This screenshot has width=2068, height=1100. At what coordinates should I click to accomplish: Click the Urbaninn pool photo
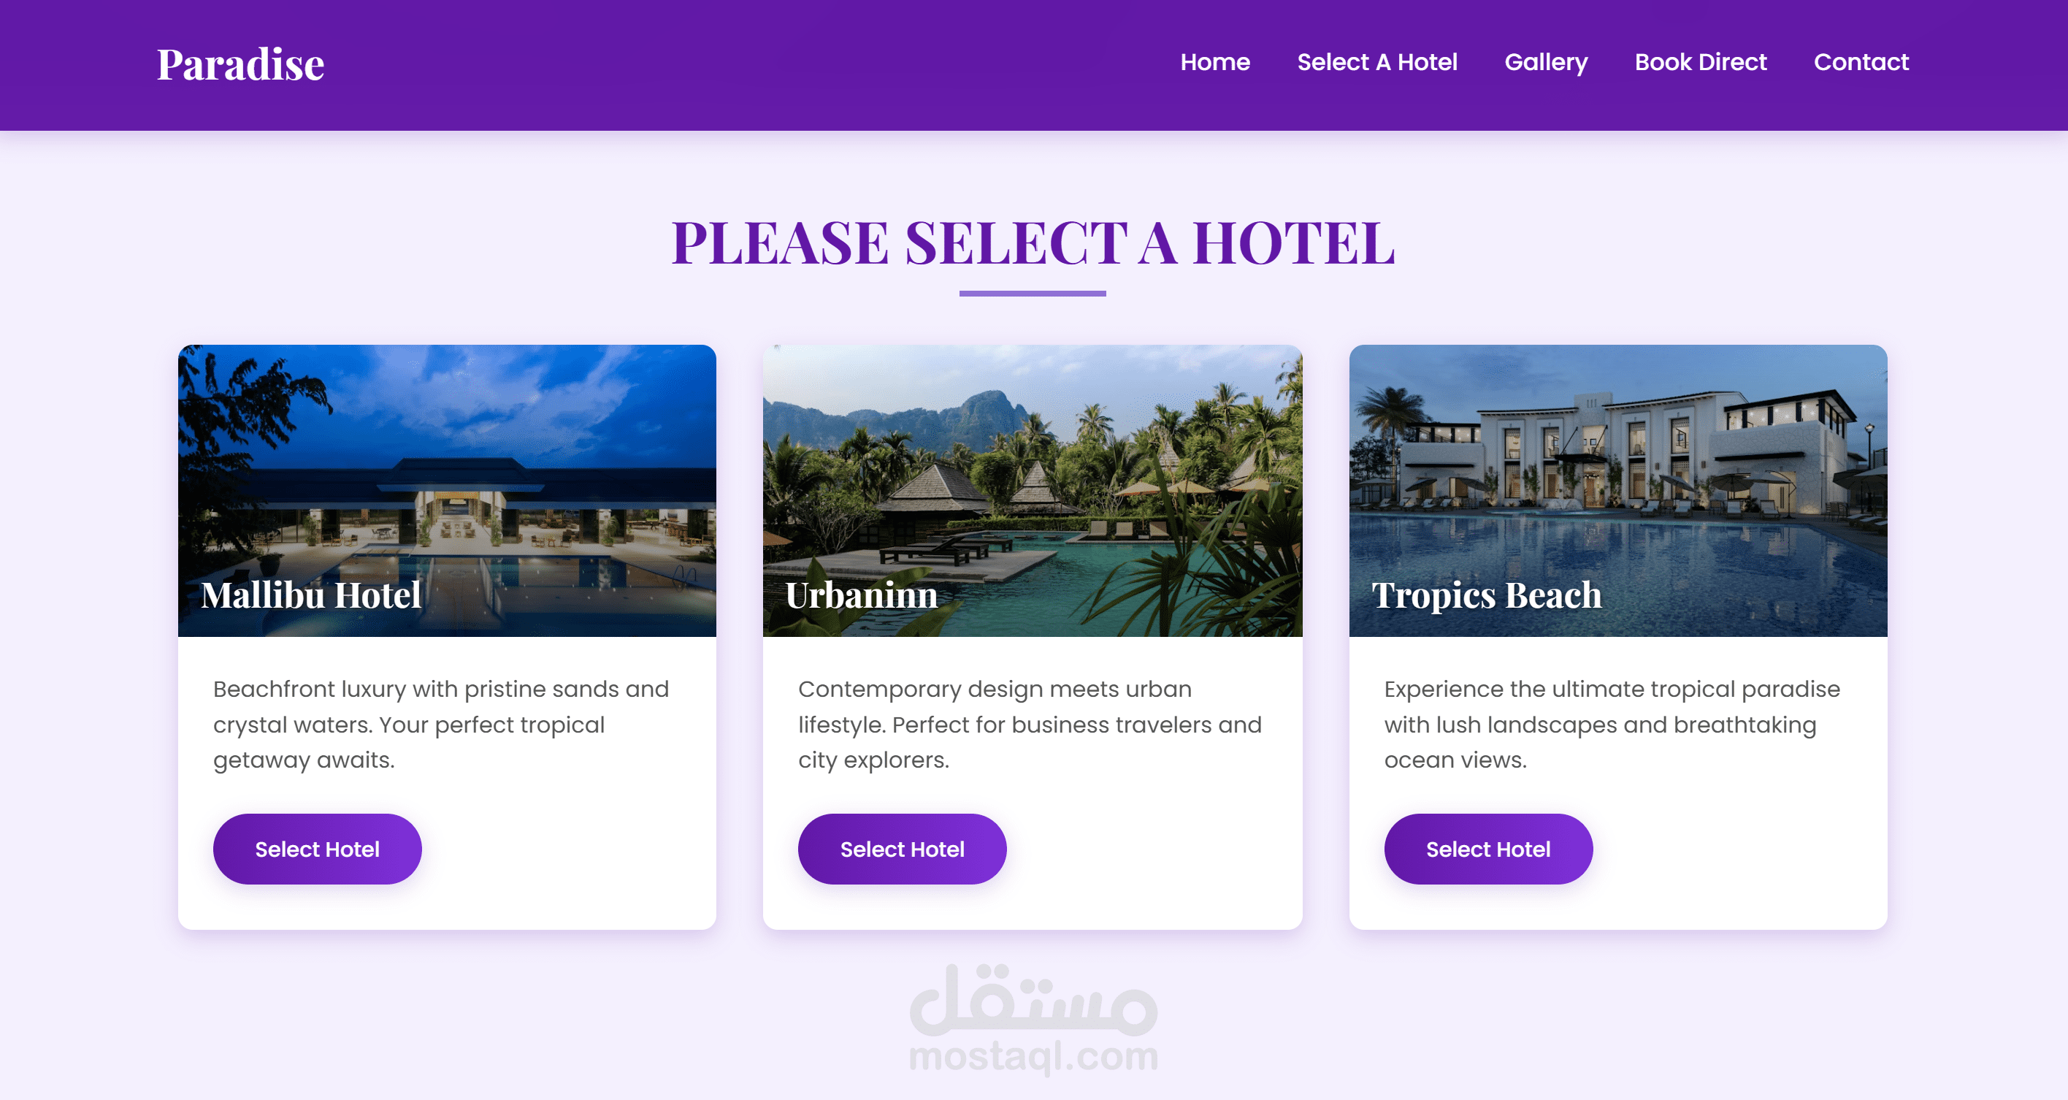[1033, 490]
